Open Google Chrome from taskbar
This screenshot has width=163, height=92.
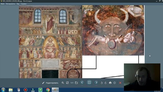click(48, 90)
